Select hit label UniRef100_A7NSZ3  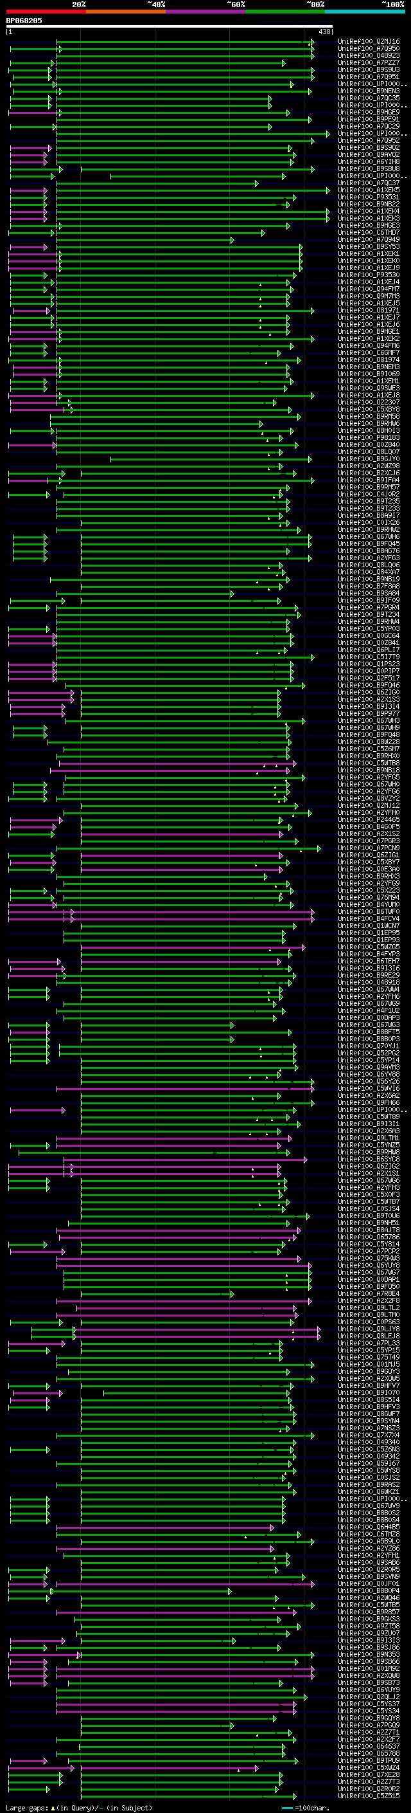[369, 1428]
